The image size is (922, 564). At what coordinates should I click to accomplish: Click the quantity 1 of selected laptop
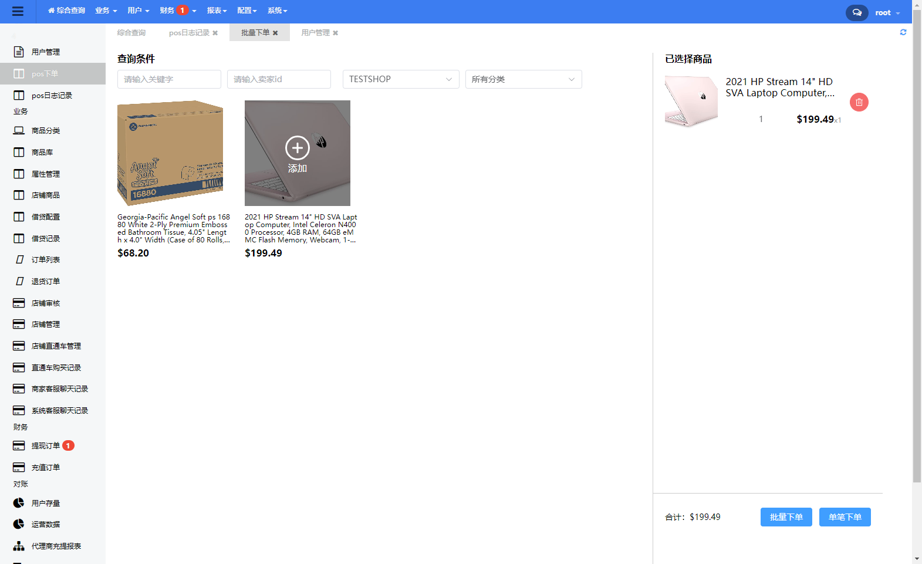pyautogui.click(x=761, y=119)
